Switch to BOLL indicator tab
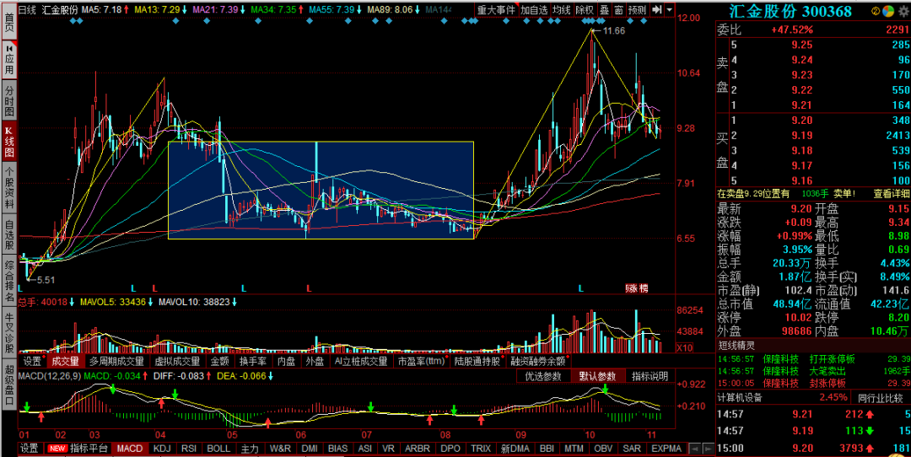 pos(218,449)
